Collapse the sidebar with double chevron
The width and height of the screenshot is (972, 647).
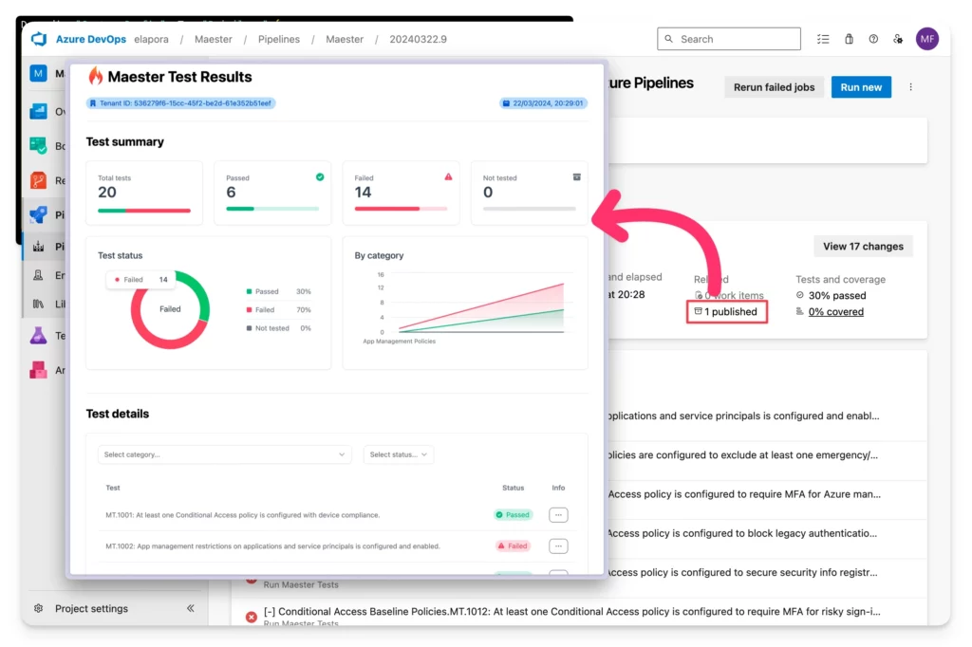pos(190,608)
